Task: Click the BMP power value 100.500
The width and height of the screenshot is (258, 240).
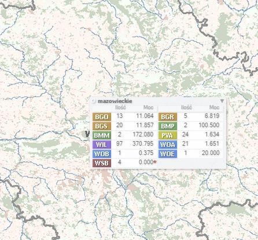Action: pyautogui.click(x=209, y=125)
